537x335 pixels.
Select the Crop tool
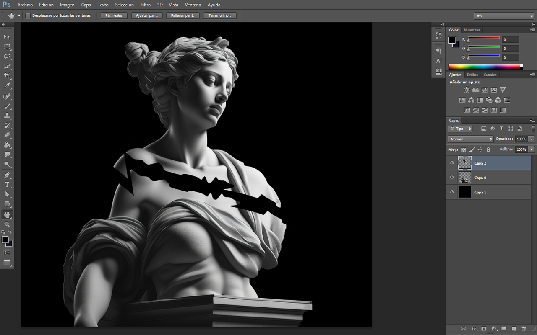click(x=7, y=76)
